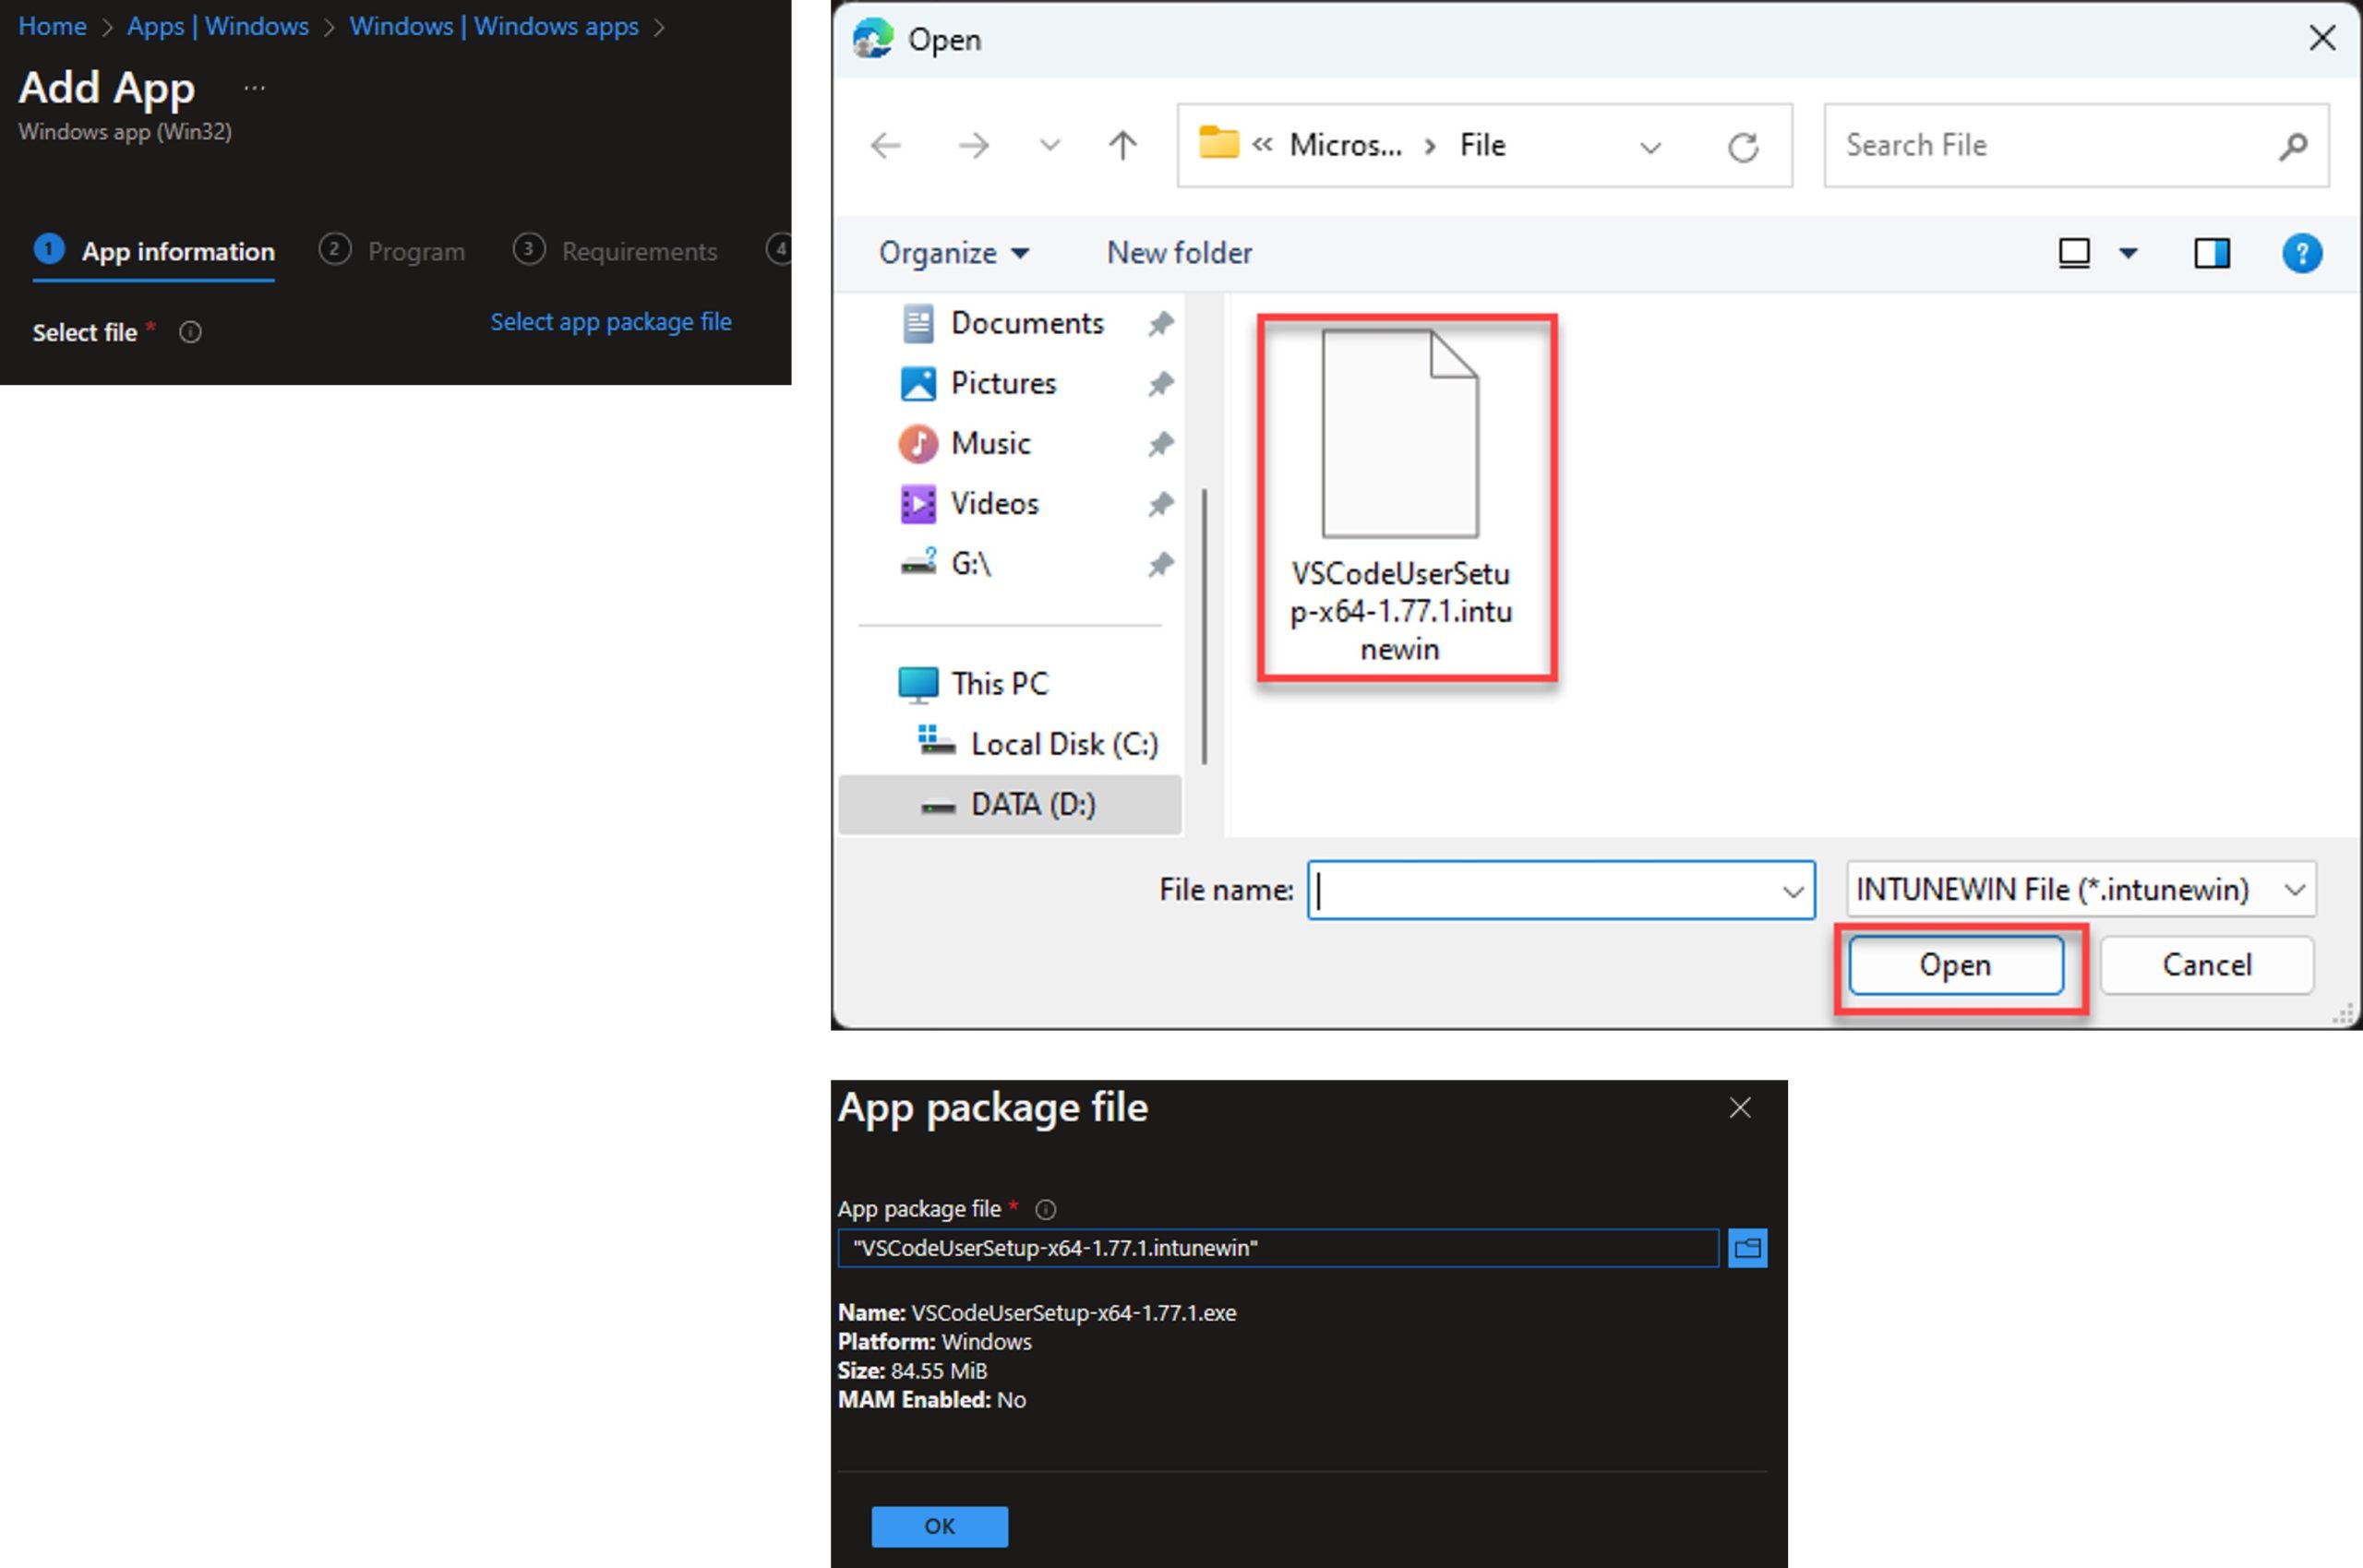Click the Select app package file link
The image size is (2363, 1568).
pos(612,321)
